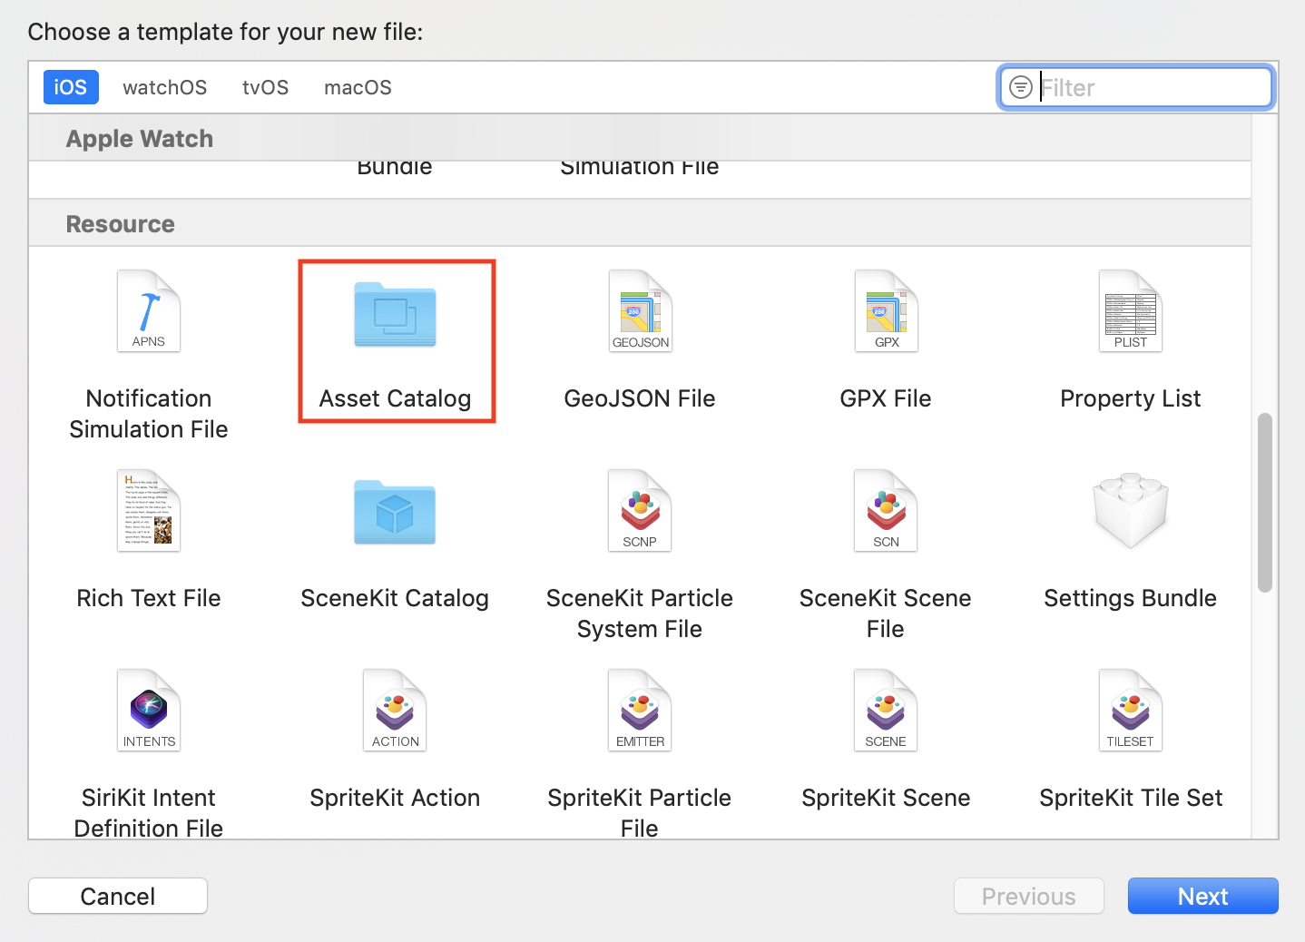Select the Settings Bundle template
The width and height of the screenshot is (1305, 942).
1130,512
